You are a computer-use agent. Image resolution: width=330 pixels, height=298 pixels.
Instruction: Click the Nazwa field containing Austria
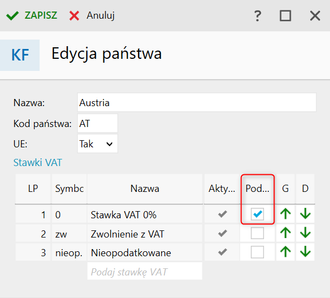(197, 103)
